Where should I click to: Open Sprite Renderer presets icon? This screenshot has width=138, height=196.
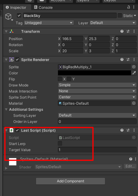point(128,59)
